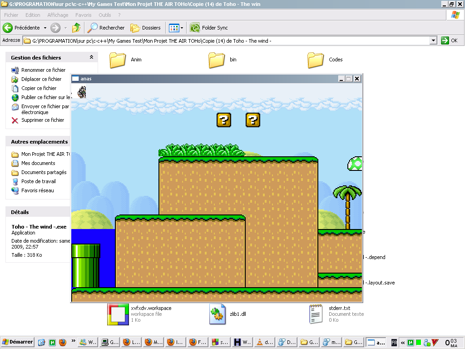Open Poste de travail location
Screen dimensions: 465x349
pos(39,181)
